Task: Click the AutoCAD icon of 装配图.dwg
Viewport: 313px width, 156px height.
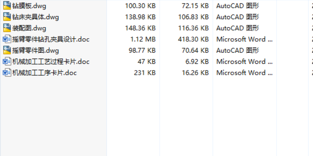Action: pyautogui.click(x=7, y=28)
